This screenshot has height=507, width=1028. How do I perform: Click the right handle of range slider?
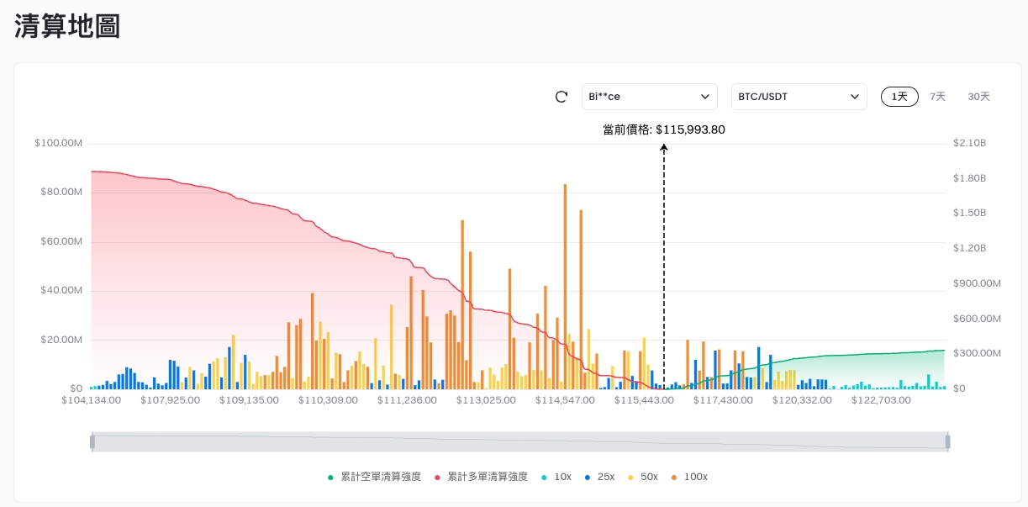point(947,441)
